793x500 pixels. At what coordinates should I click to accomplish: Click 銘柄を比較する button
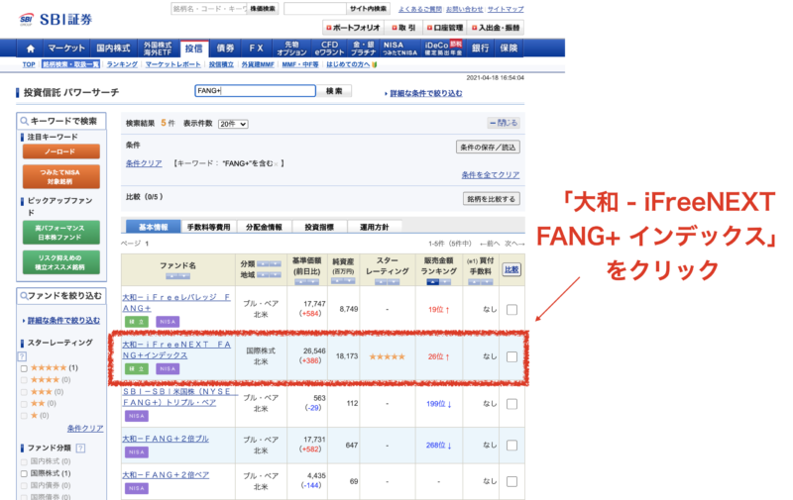tap(491, 198)
